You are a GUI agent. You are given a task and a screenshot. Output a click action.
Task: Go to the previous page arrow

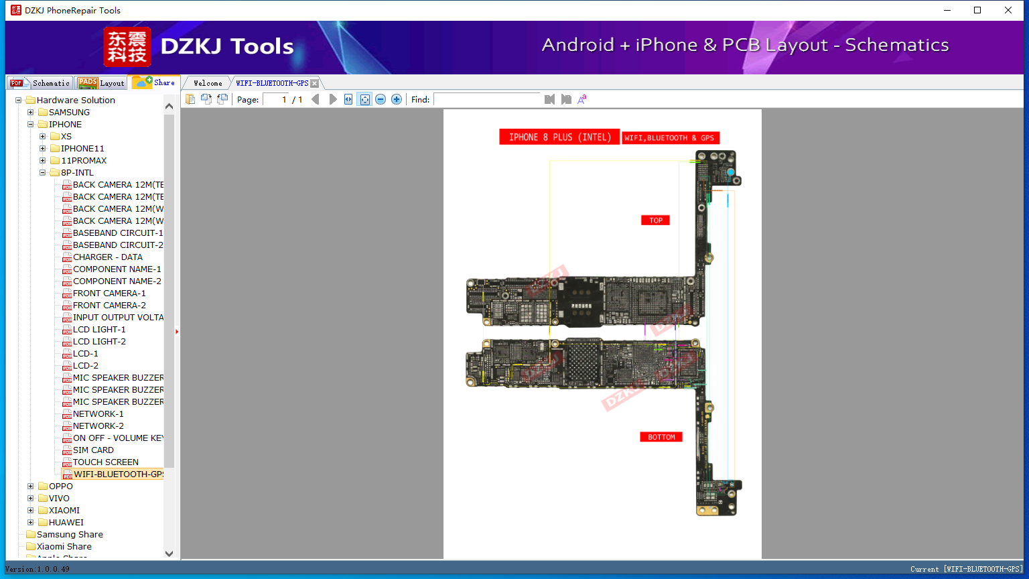316,99
